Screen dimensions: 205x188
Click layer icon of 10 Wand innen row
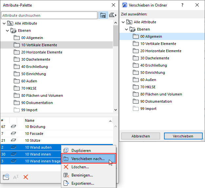click(13, 154)
